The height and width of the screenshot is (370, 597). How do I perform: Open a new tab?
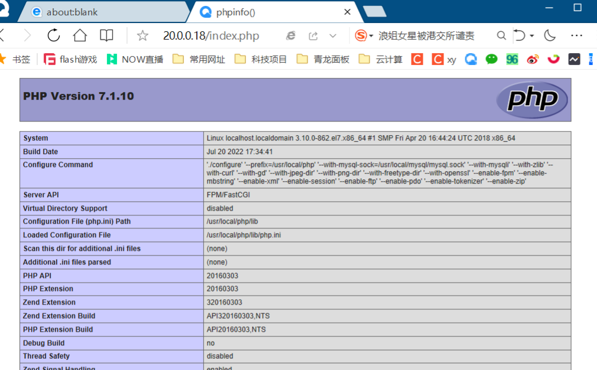coord(374,12)
